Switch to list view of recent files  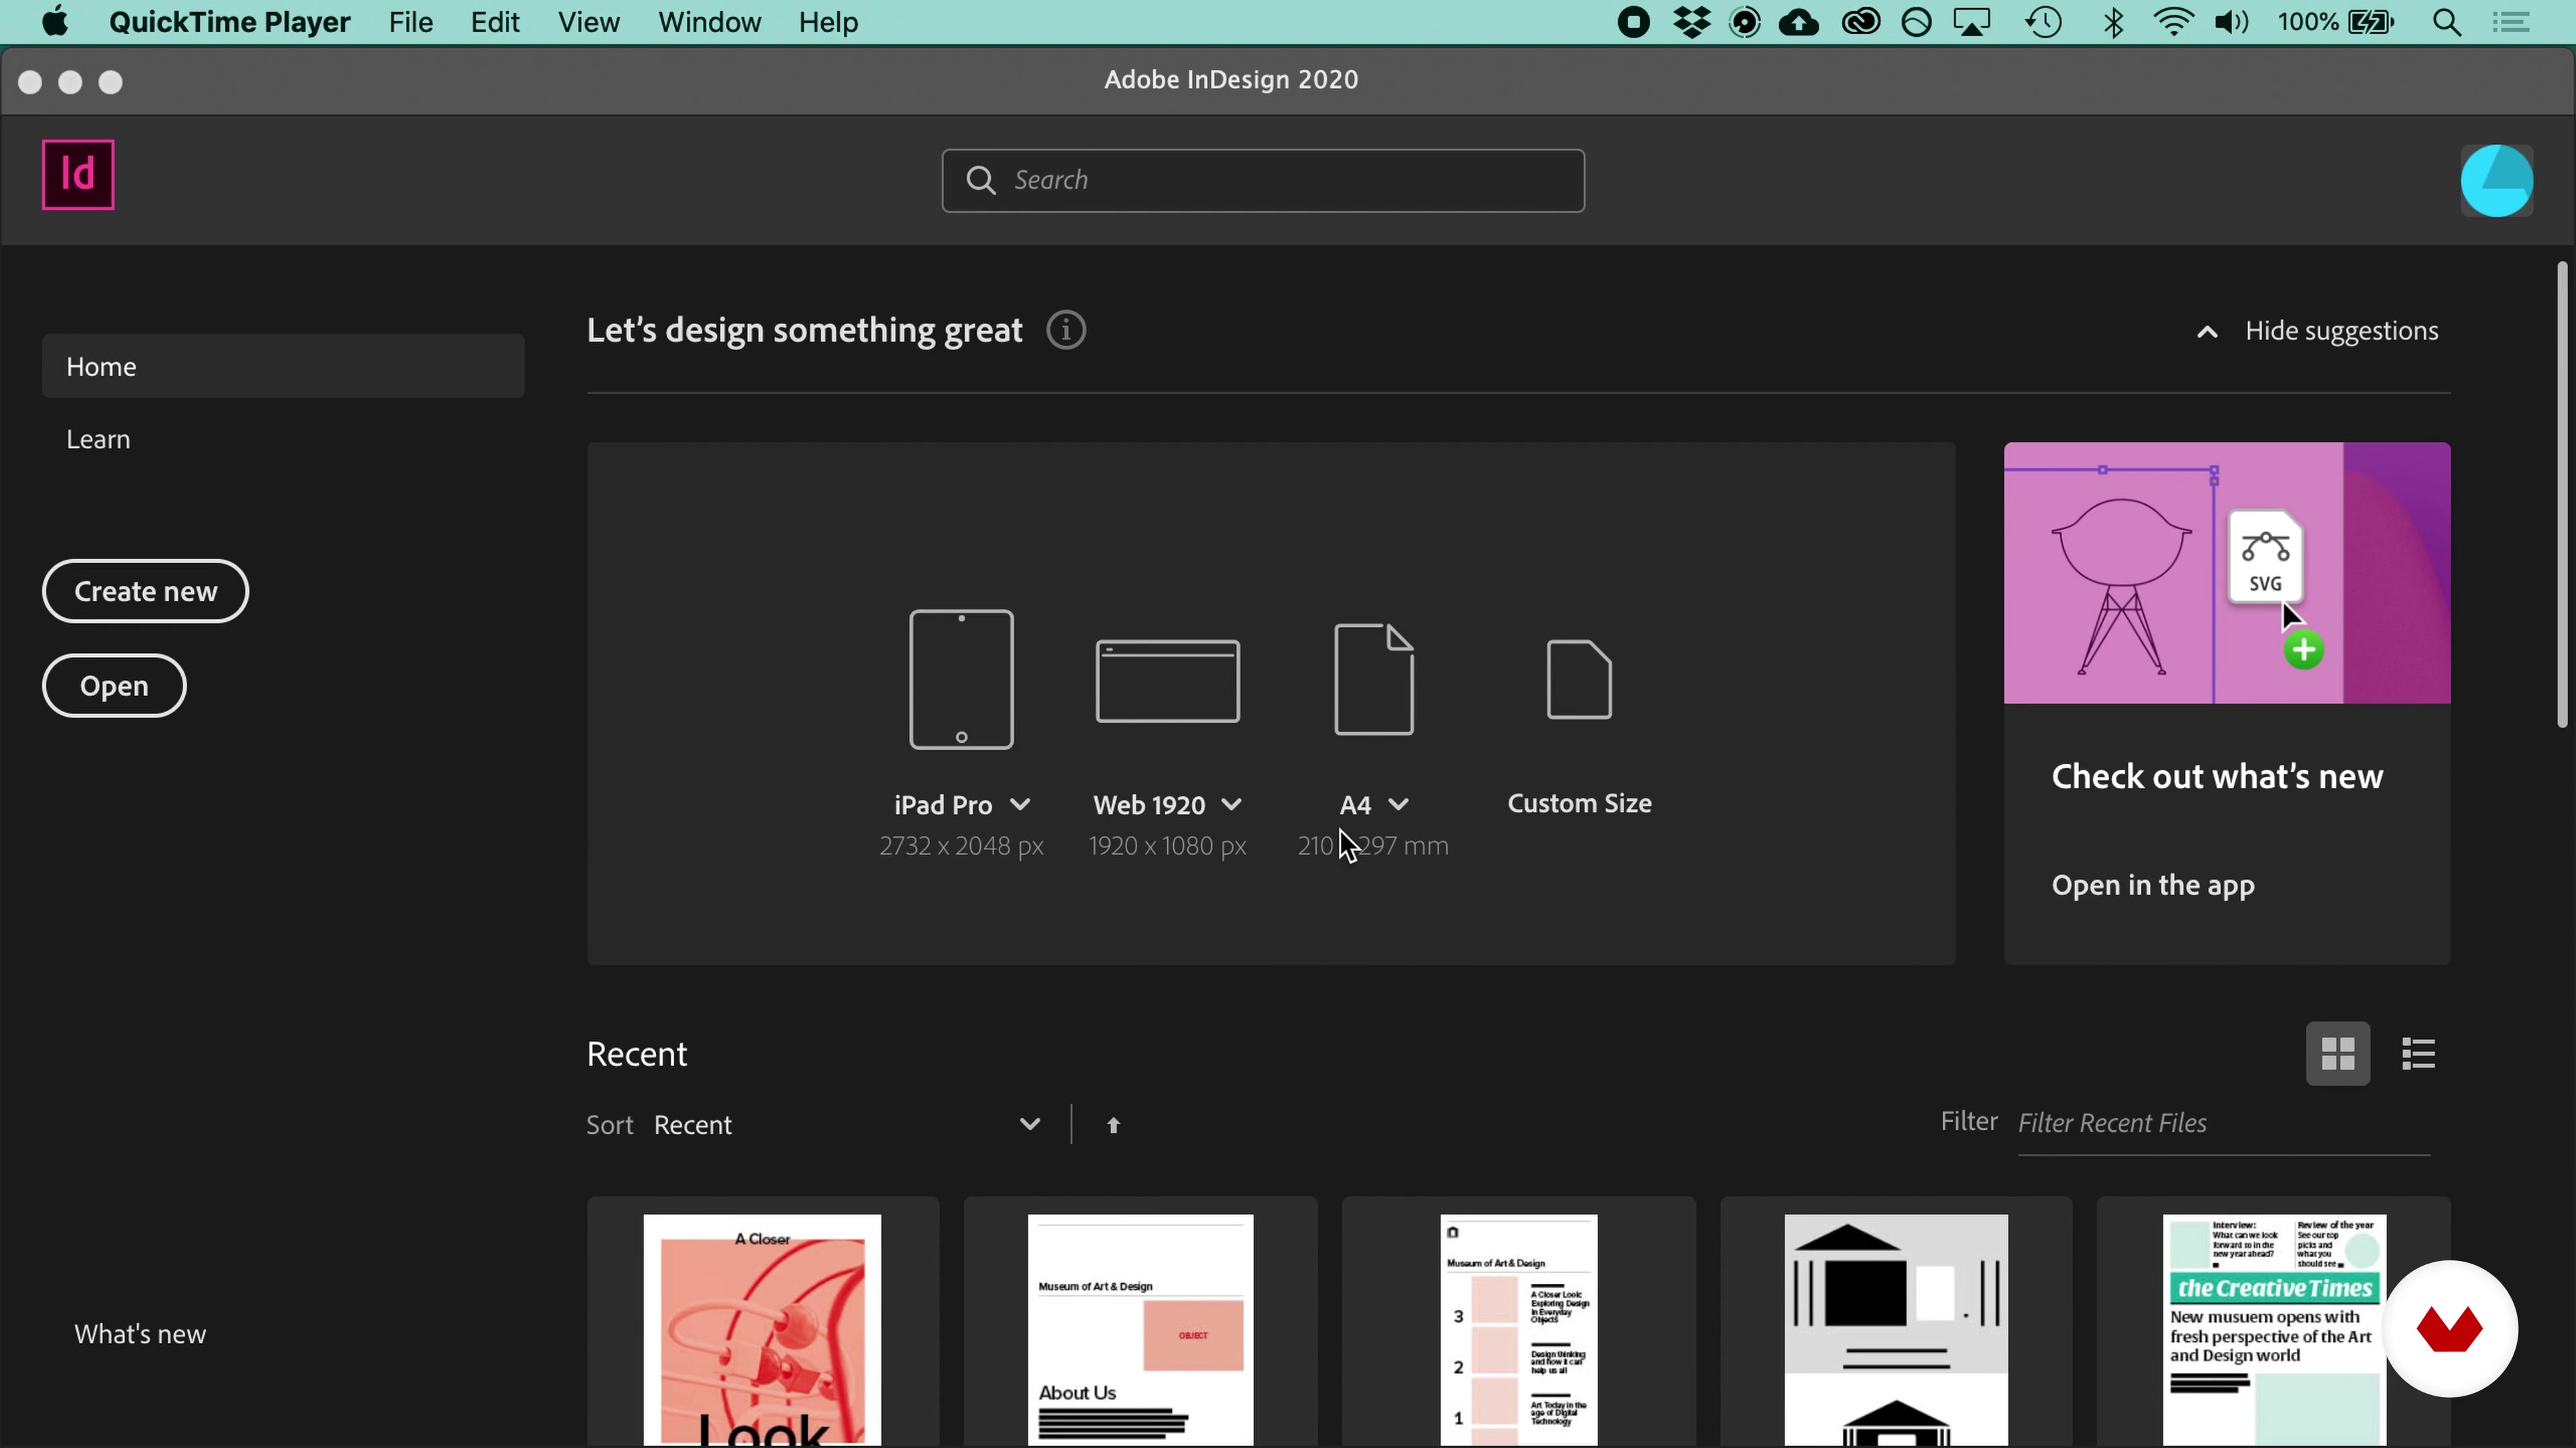click(2418, 1053)
